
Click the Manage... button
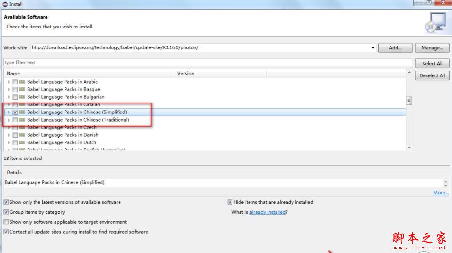coord(432,48)
